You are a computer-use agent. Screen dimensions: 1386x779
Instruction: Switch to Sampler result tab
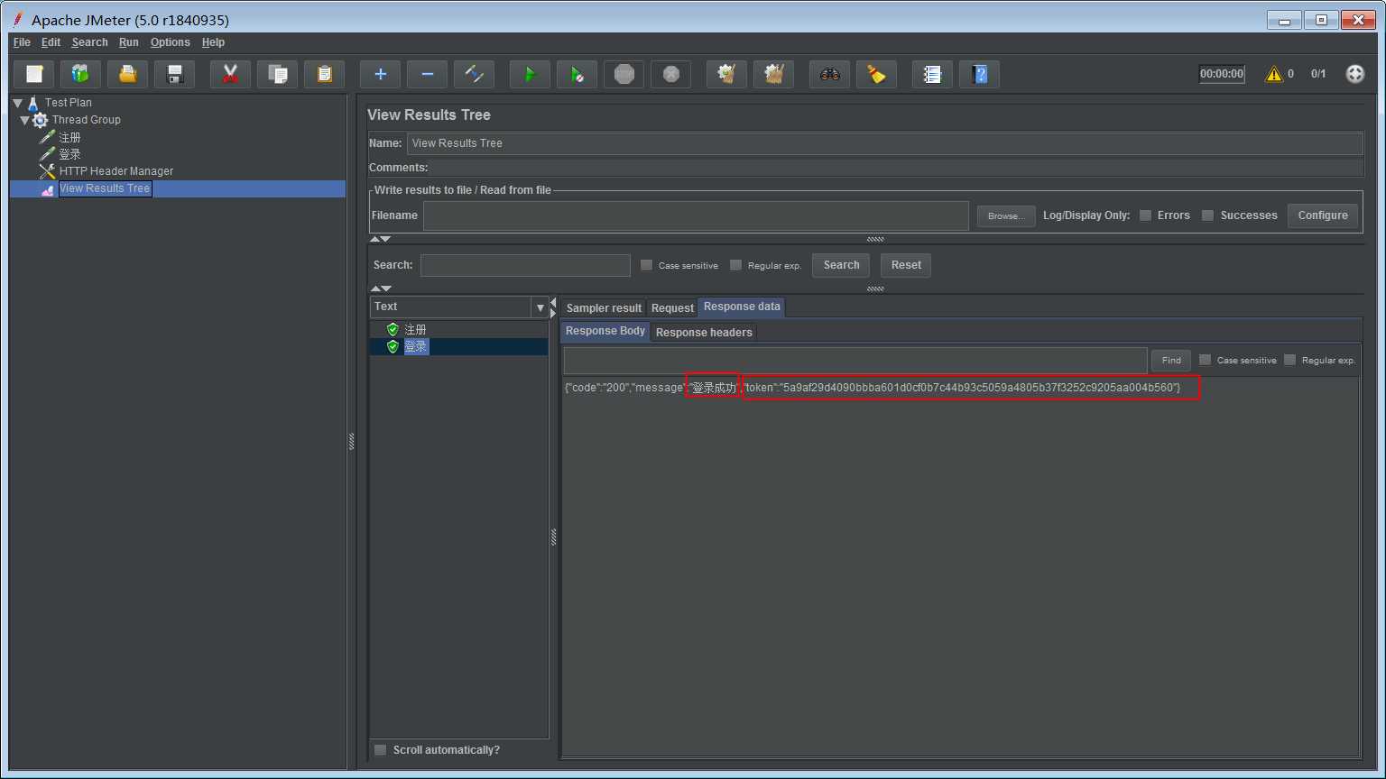tap(604, 307)
